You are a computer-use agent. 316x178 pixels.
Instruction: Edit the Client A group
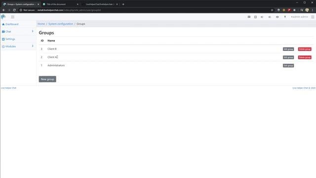tap(288, 57)
